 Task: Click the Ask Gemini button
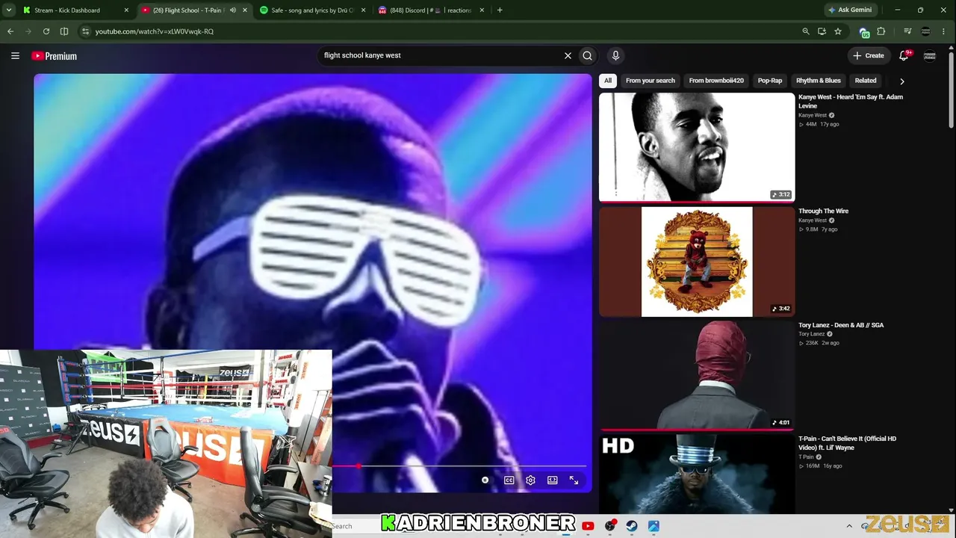[x=850, y=10]
